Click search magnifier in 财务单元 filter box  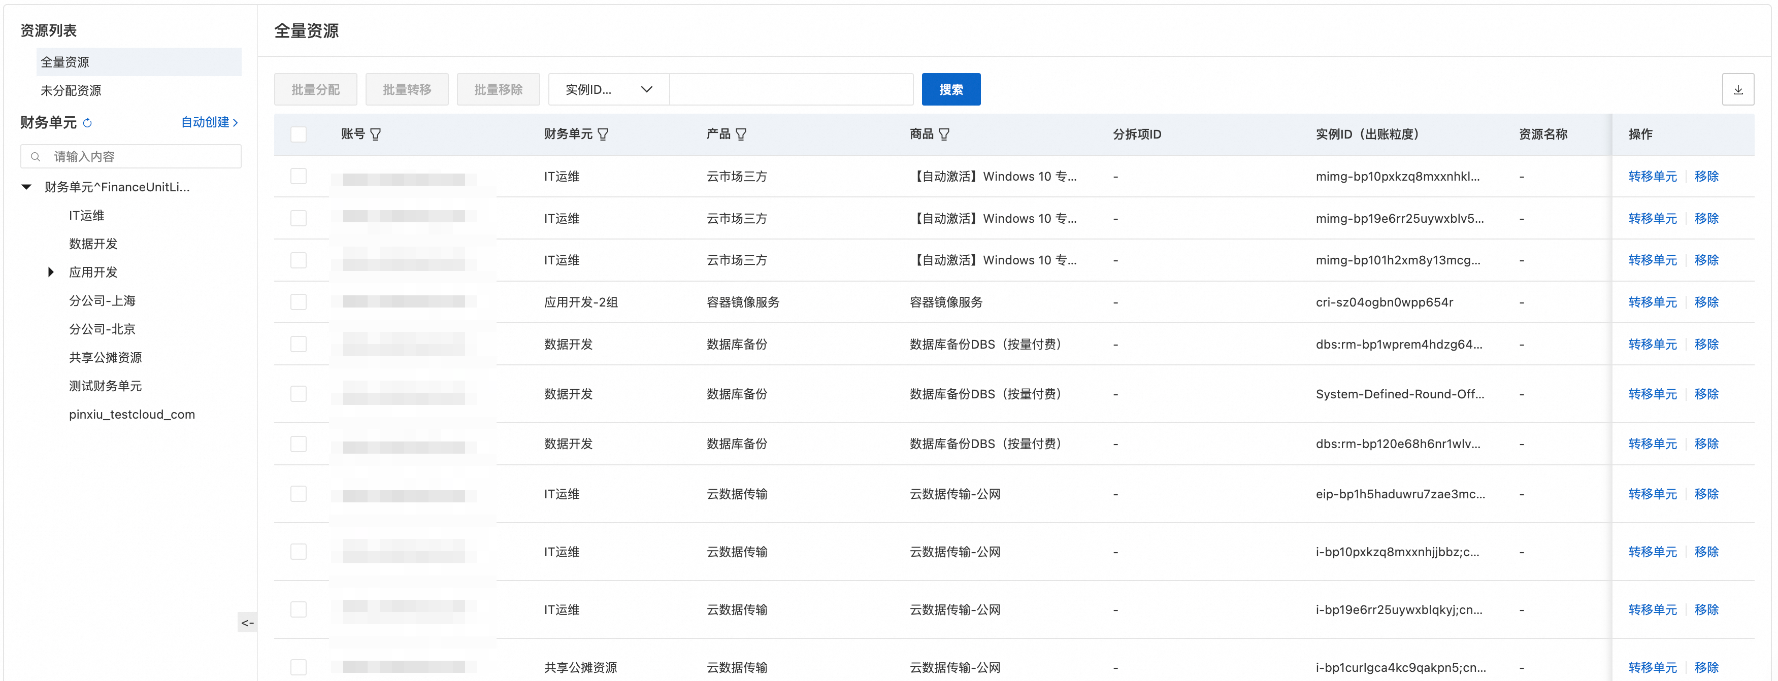pos(36,157)
